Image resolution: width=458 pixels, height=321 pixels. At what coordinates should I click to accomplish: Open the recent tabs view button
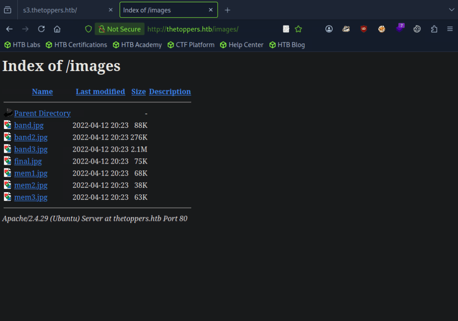(x=8, y=10)
